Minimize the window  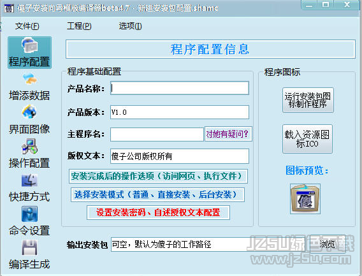(309, 5)
